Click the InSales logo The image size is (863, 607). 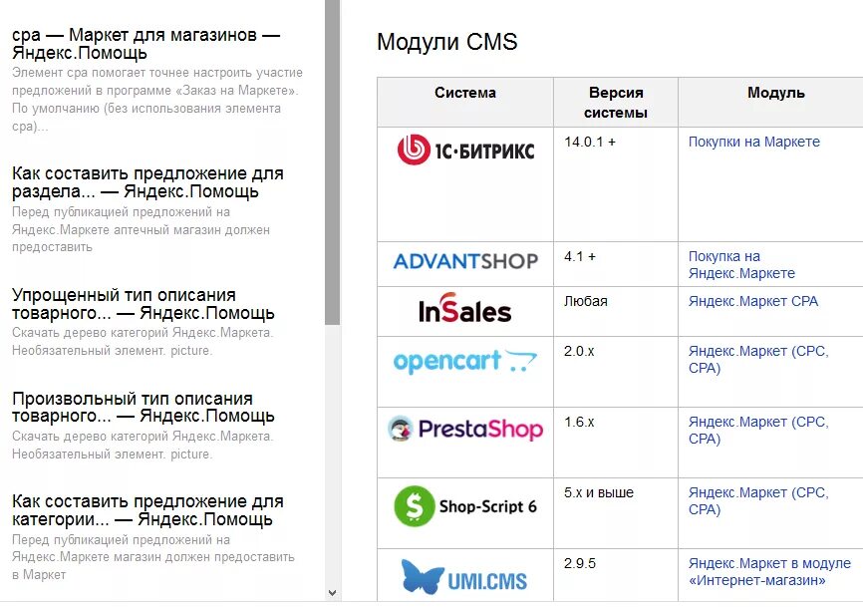465,308
